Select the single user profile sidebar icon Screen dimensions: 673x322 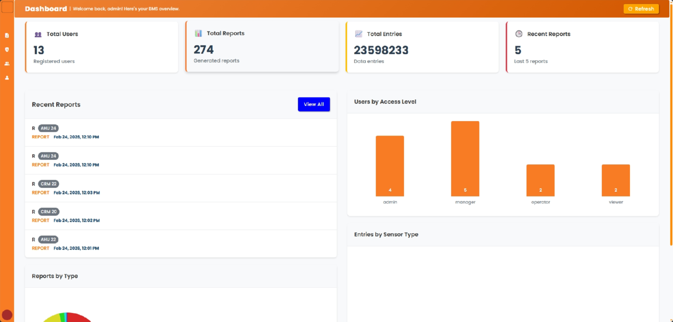[7, 78]
